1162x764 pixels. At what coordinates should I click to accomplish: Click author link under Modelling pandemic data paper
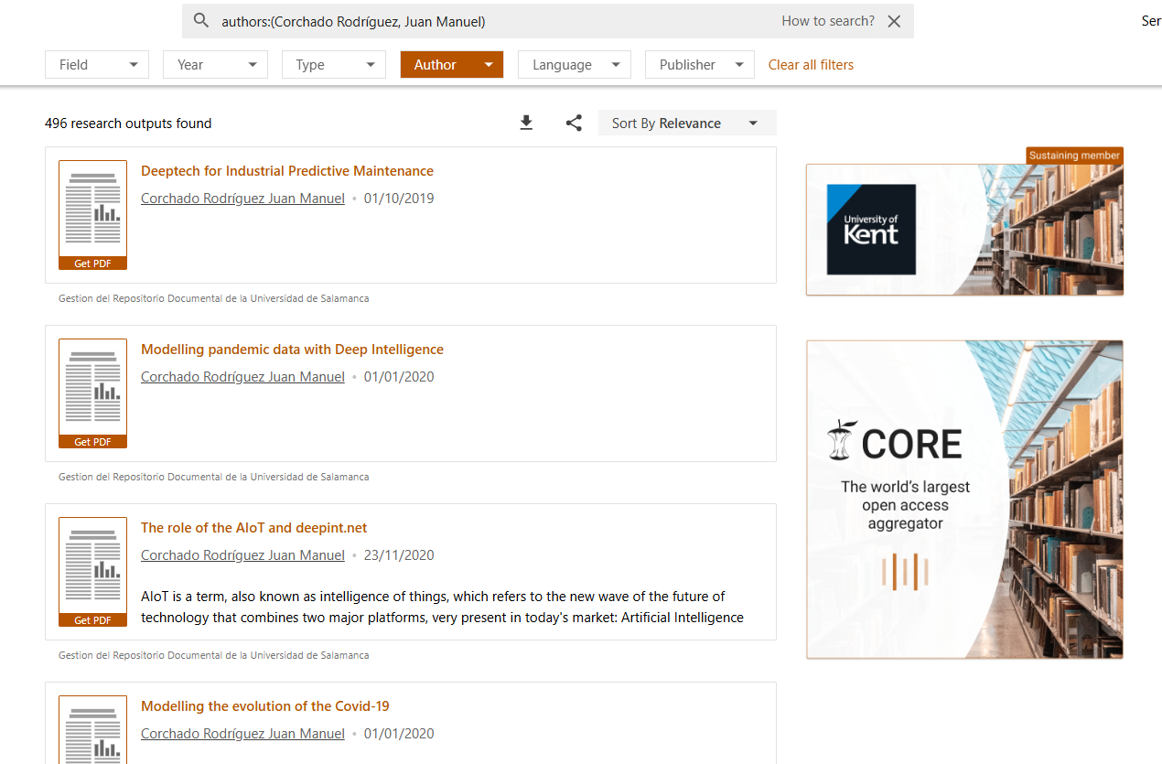pyautogui.click(x=242, y=377)
